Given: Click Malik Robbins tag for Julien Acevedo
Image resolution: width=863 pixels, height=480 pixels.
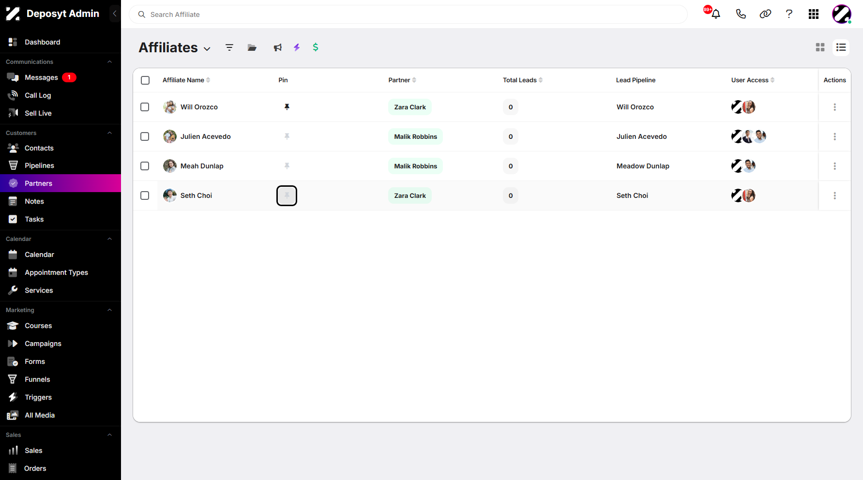Looking at the screenshot, I should click(x=415, y=136).
